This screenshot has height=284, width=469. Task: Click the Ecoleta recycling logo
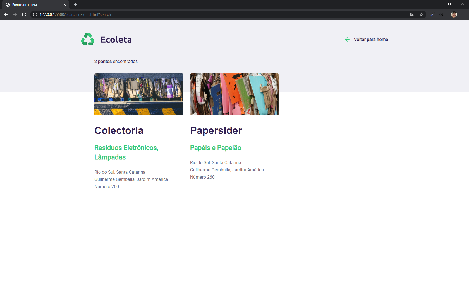(87, 39)
